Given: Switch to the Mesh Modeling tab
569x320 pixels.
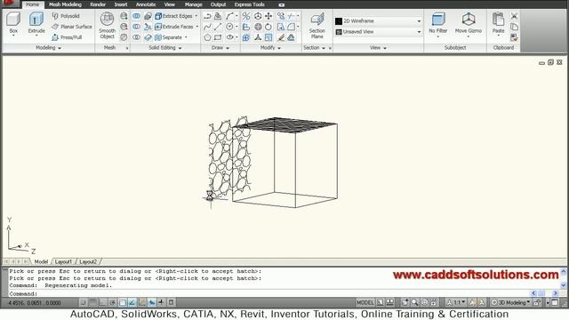Looking at the screenshot, I should (65, 4).
